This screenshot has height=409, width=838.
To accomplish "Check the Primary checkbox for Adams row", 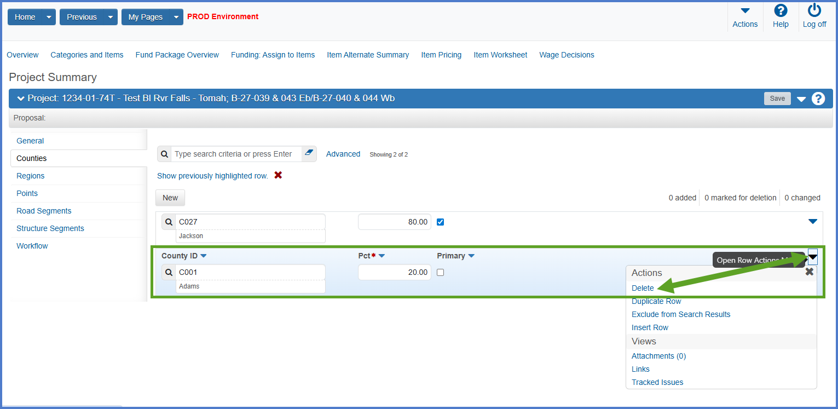I will pyautogui.click(x=441, y=273).
